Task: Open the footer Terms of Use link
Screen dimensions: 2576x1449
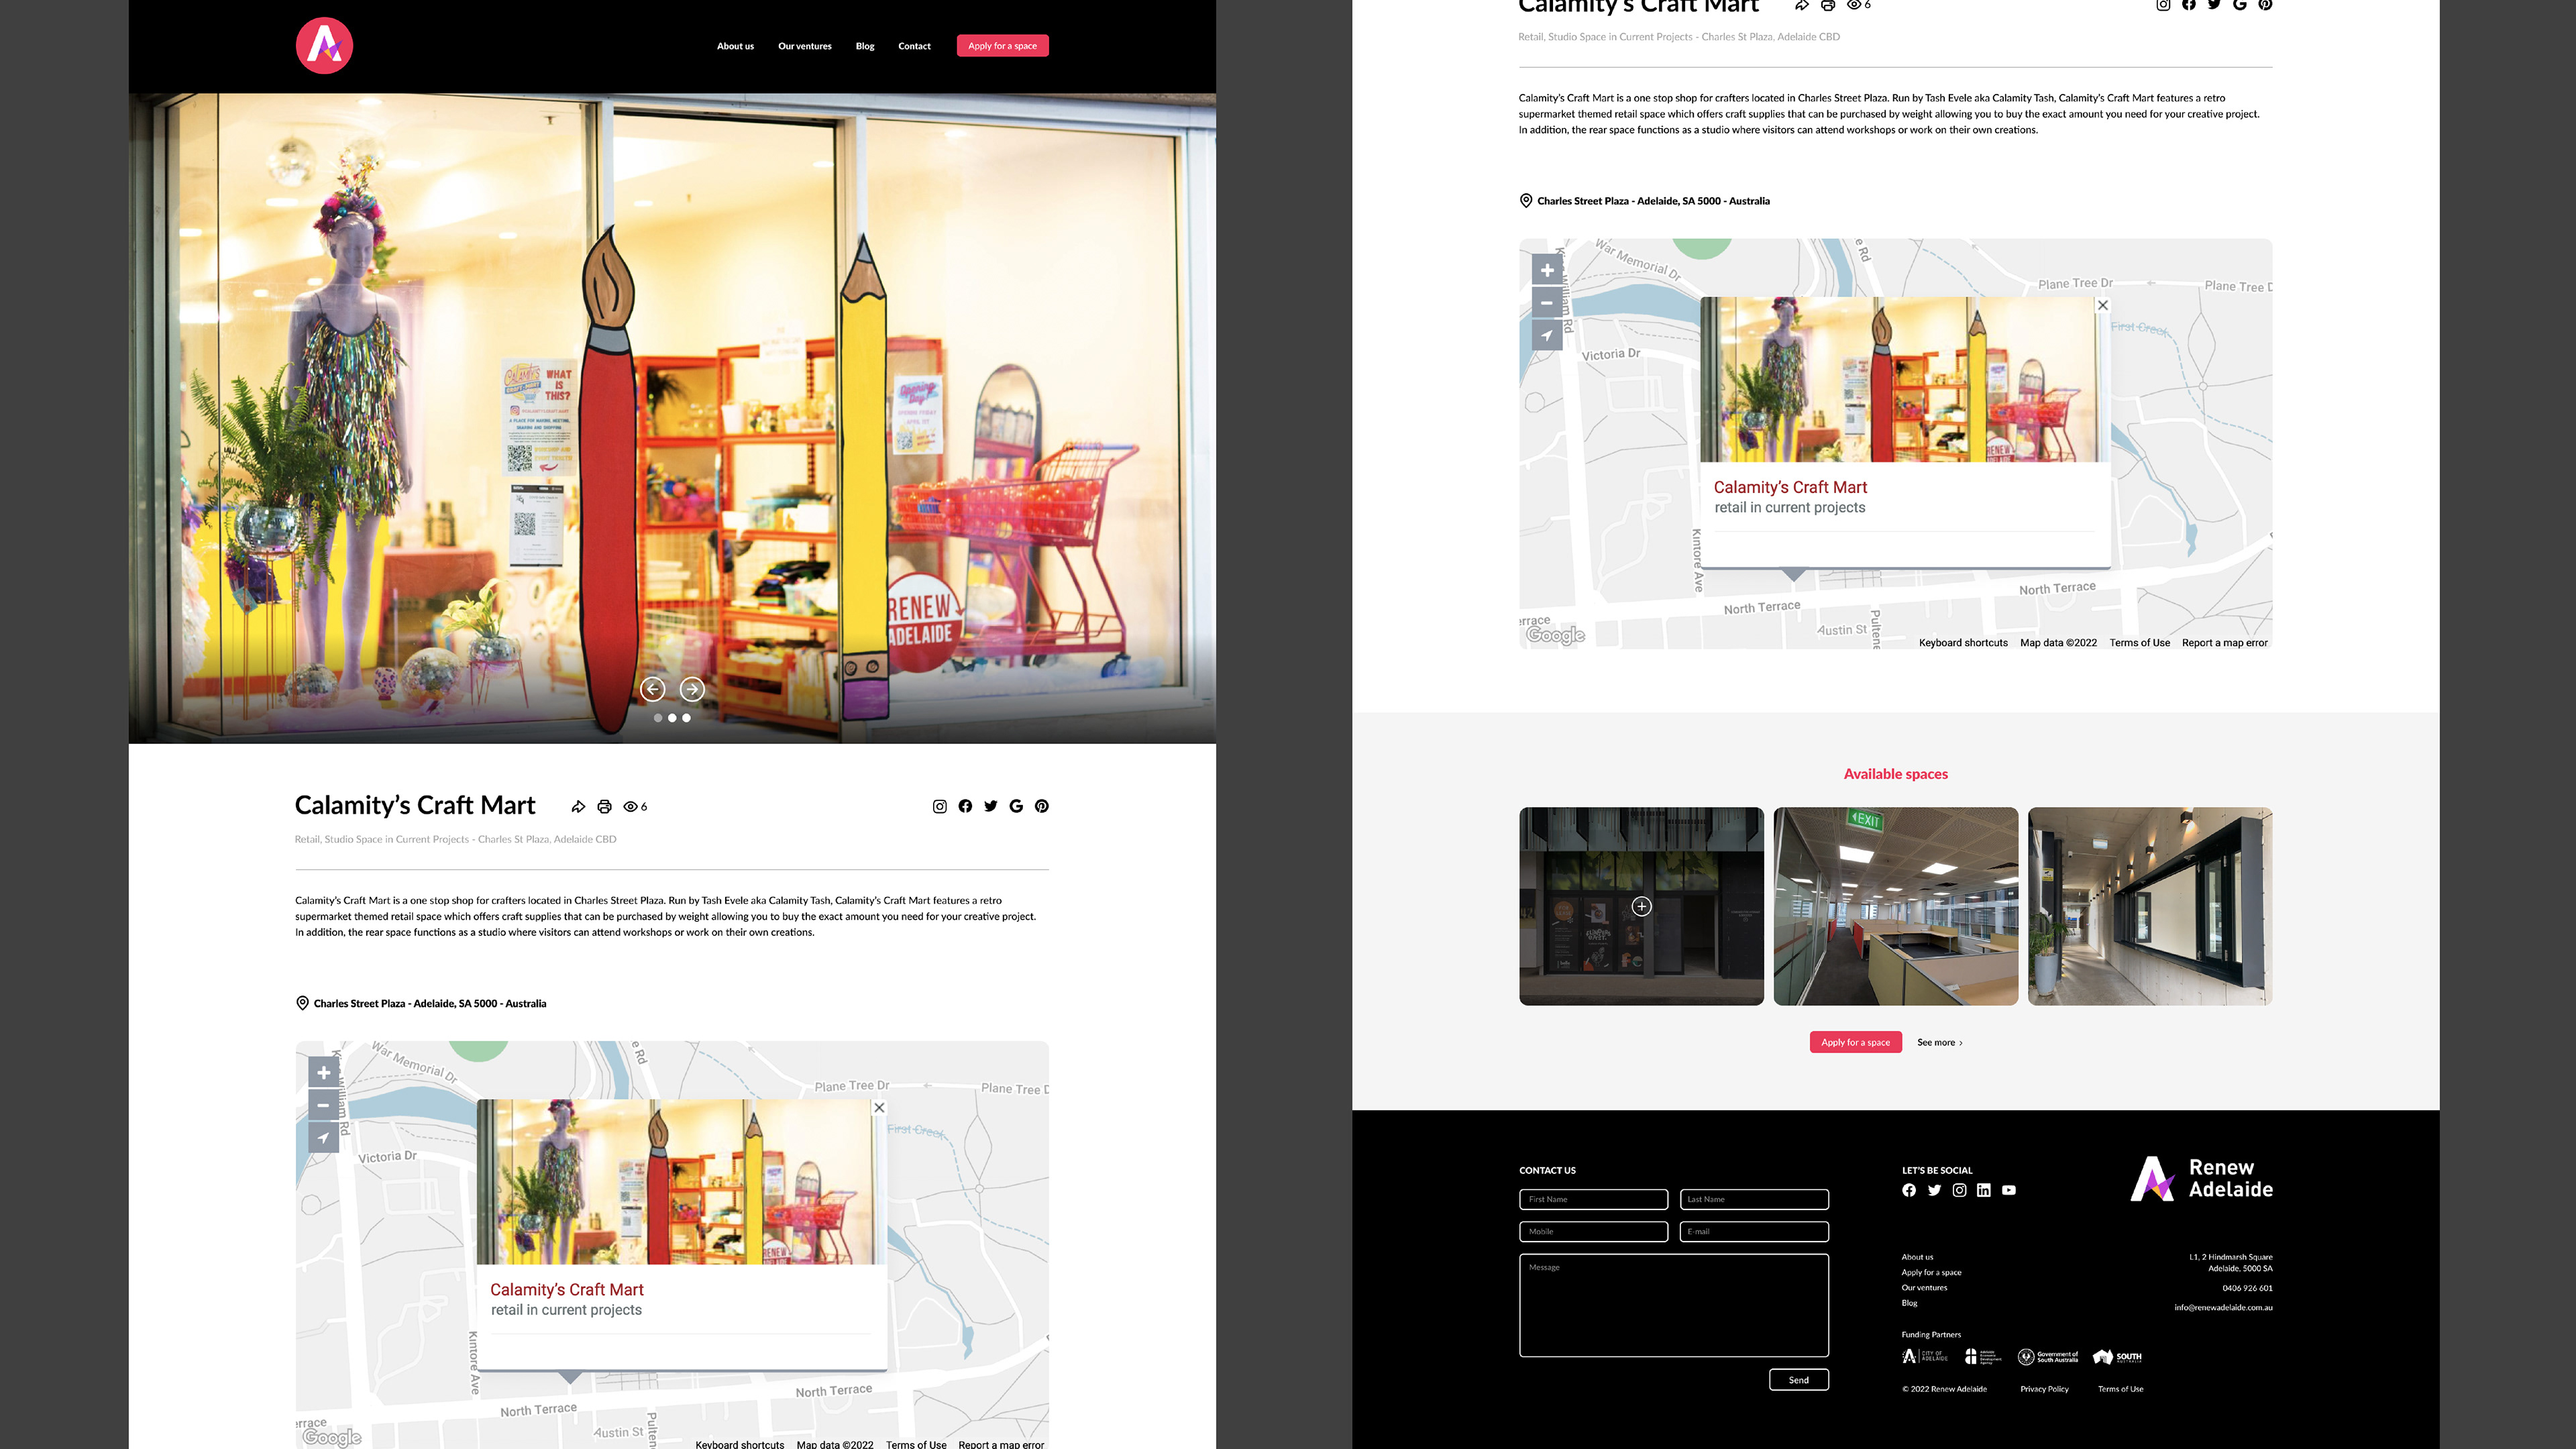Action: click(x=2120, y=1389)
